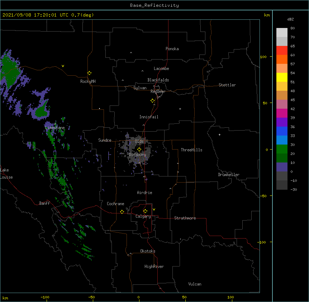Screen dimensions: 309x302
Task: Click the Okotoks town label
Action: (x=148, y=251)
